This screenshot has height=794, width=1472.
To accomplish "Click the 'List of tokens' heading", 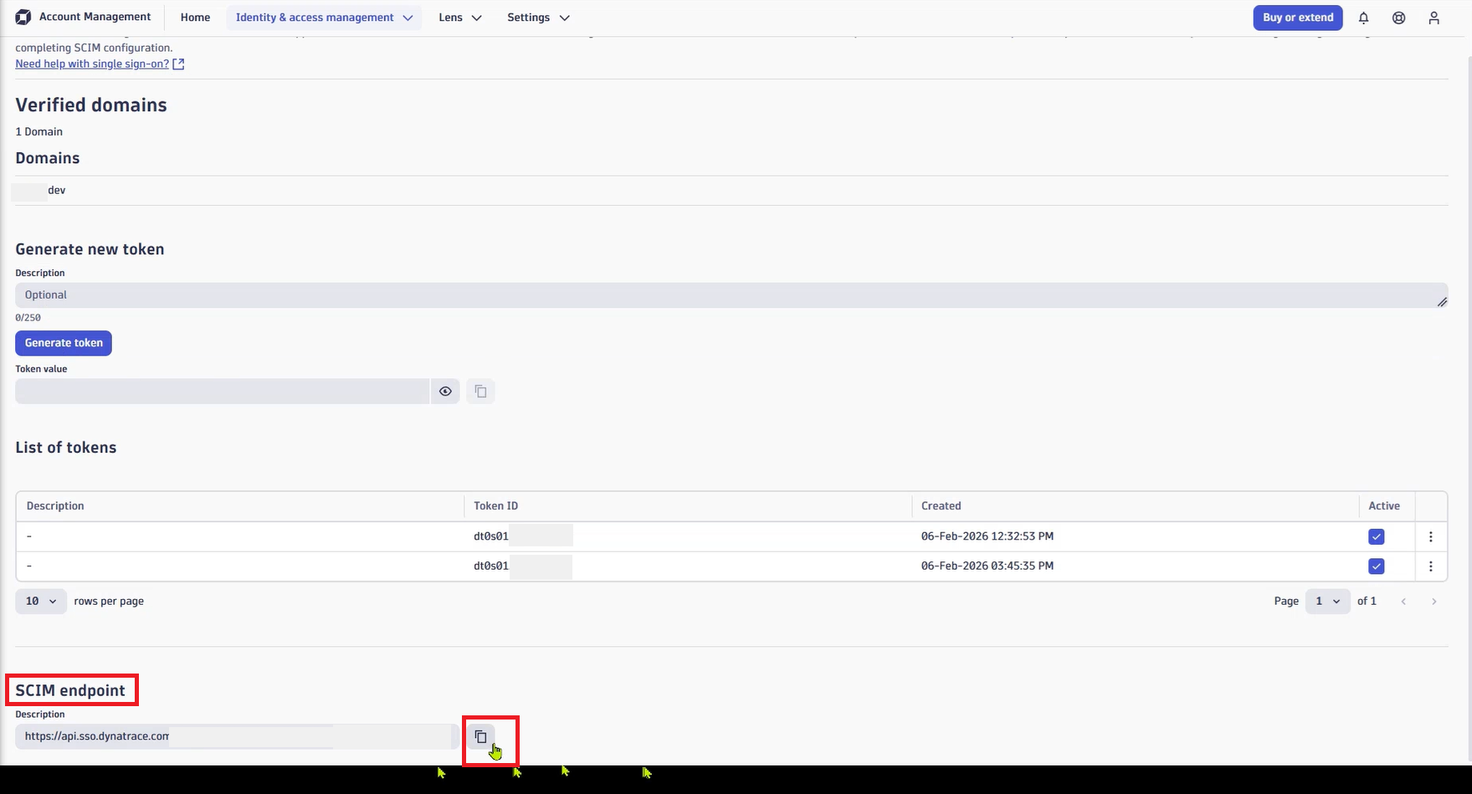I will (65, 448).
